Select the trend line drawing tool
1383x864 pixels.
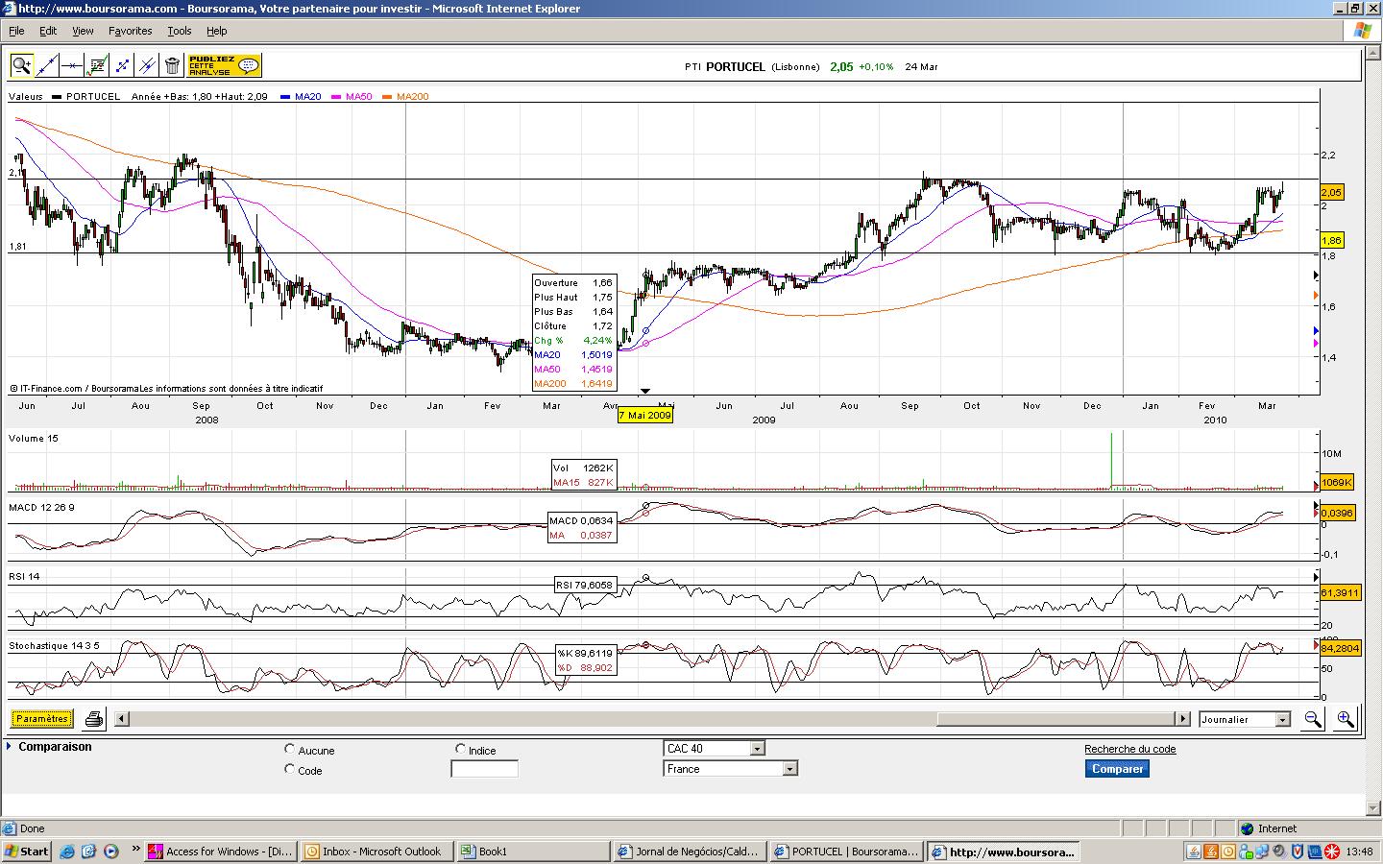[47, 65]
